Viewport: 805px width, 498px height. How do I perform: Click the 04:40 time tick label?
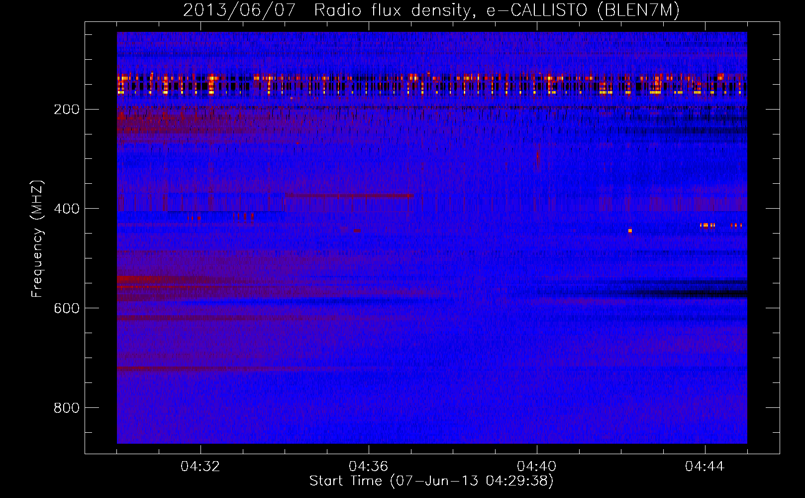click(x=536, y=467)
